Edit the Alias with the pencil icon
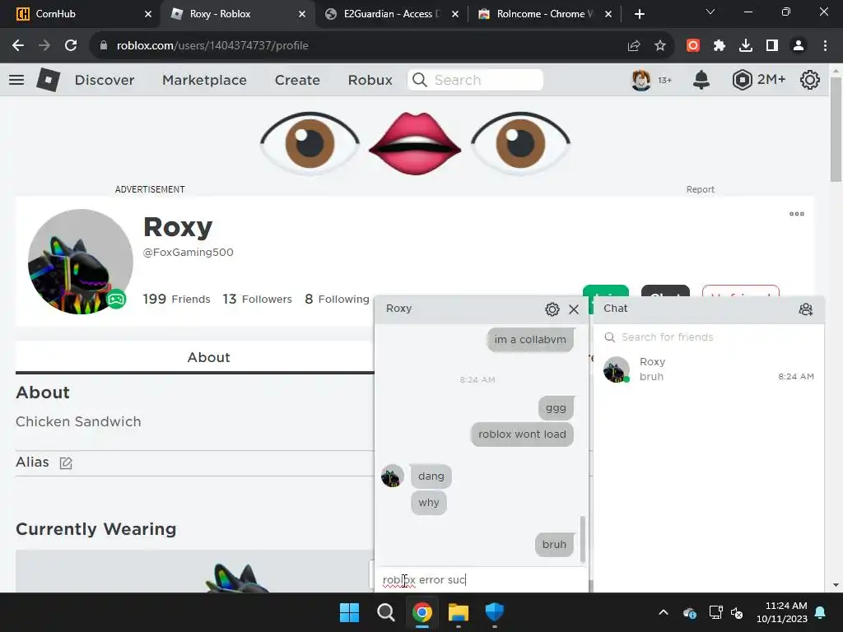 pyautogui.click(x=66, y=462)
